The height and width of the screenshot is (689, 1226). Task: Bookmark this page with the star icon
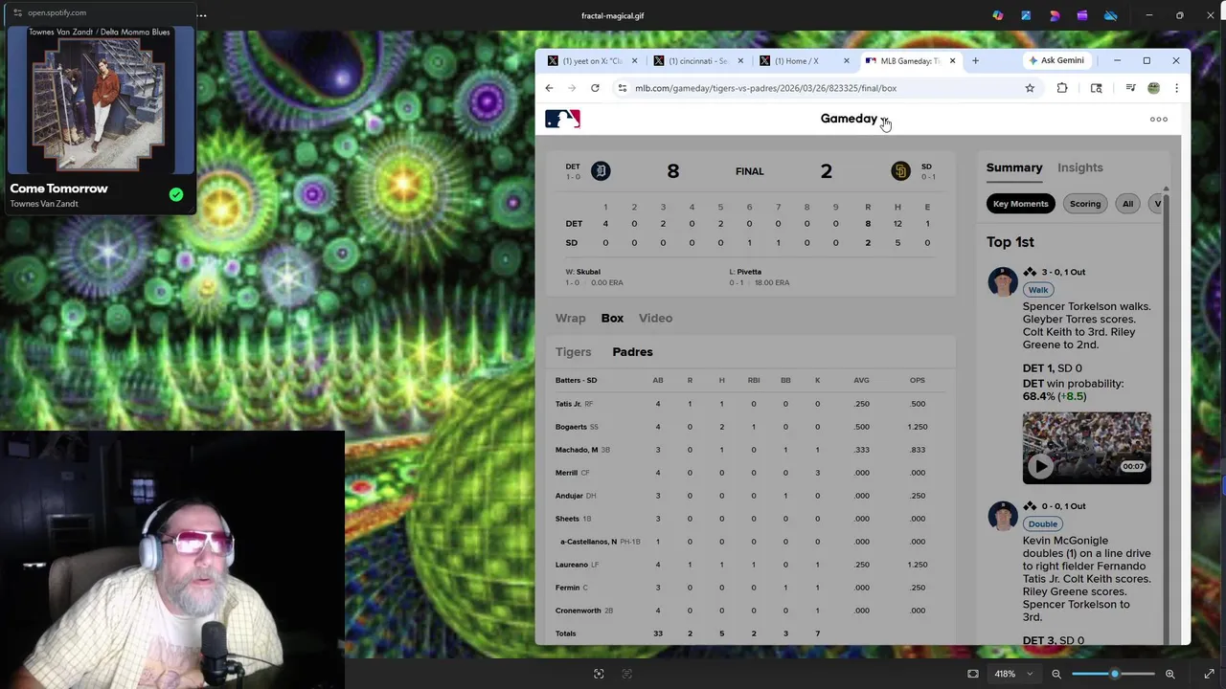click(1030, 88)
